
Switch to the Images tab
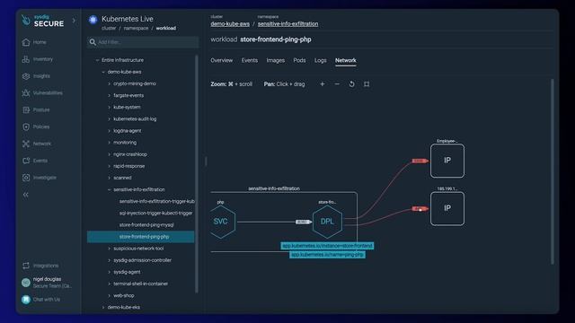point(276,60)
